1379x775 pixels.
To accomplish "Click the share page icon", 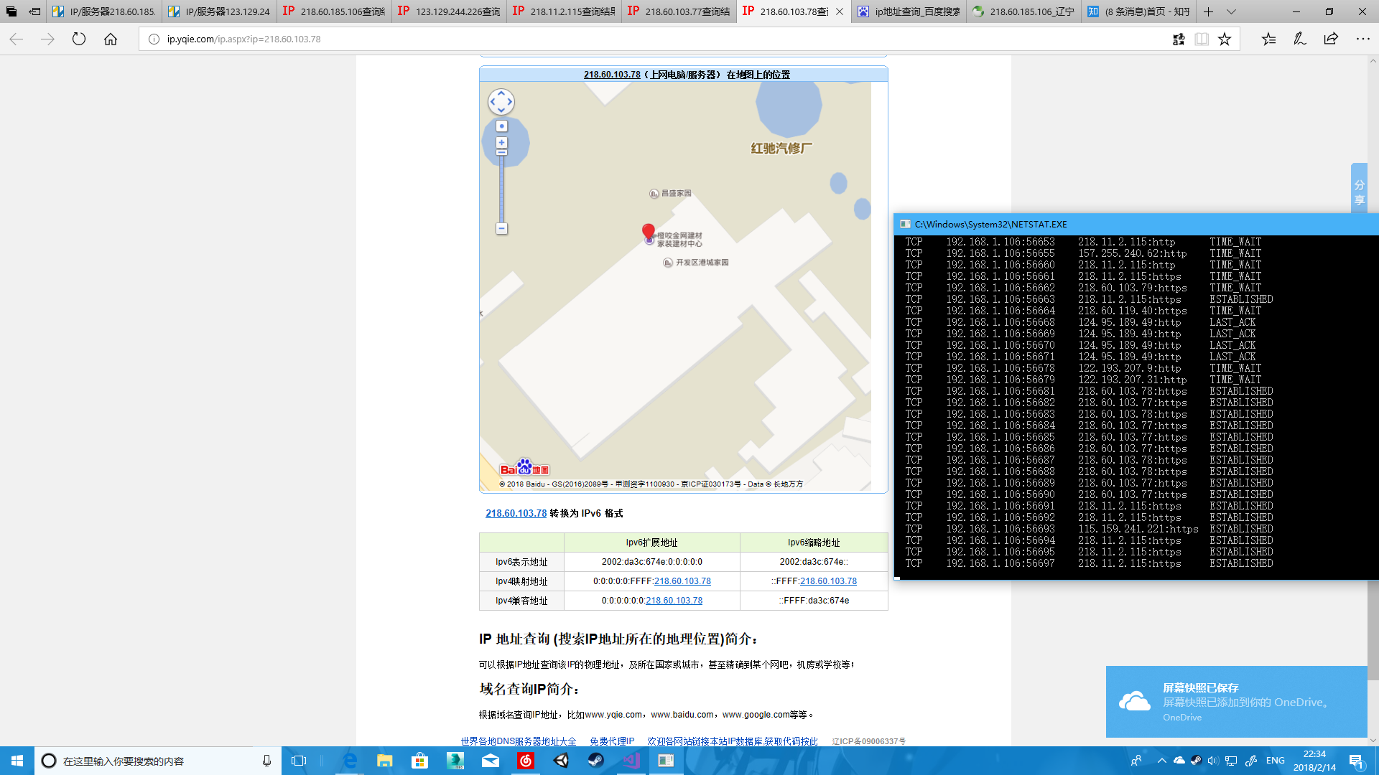I will pyautogui.click(x=1331, y=39).
